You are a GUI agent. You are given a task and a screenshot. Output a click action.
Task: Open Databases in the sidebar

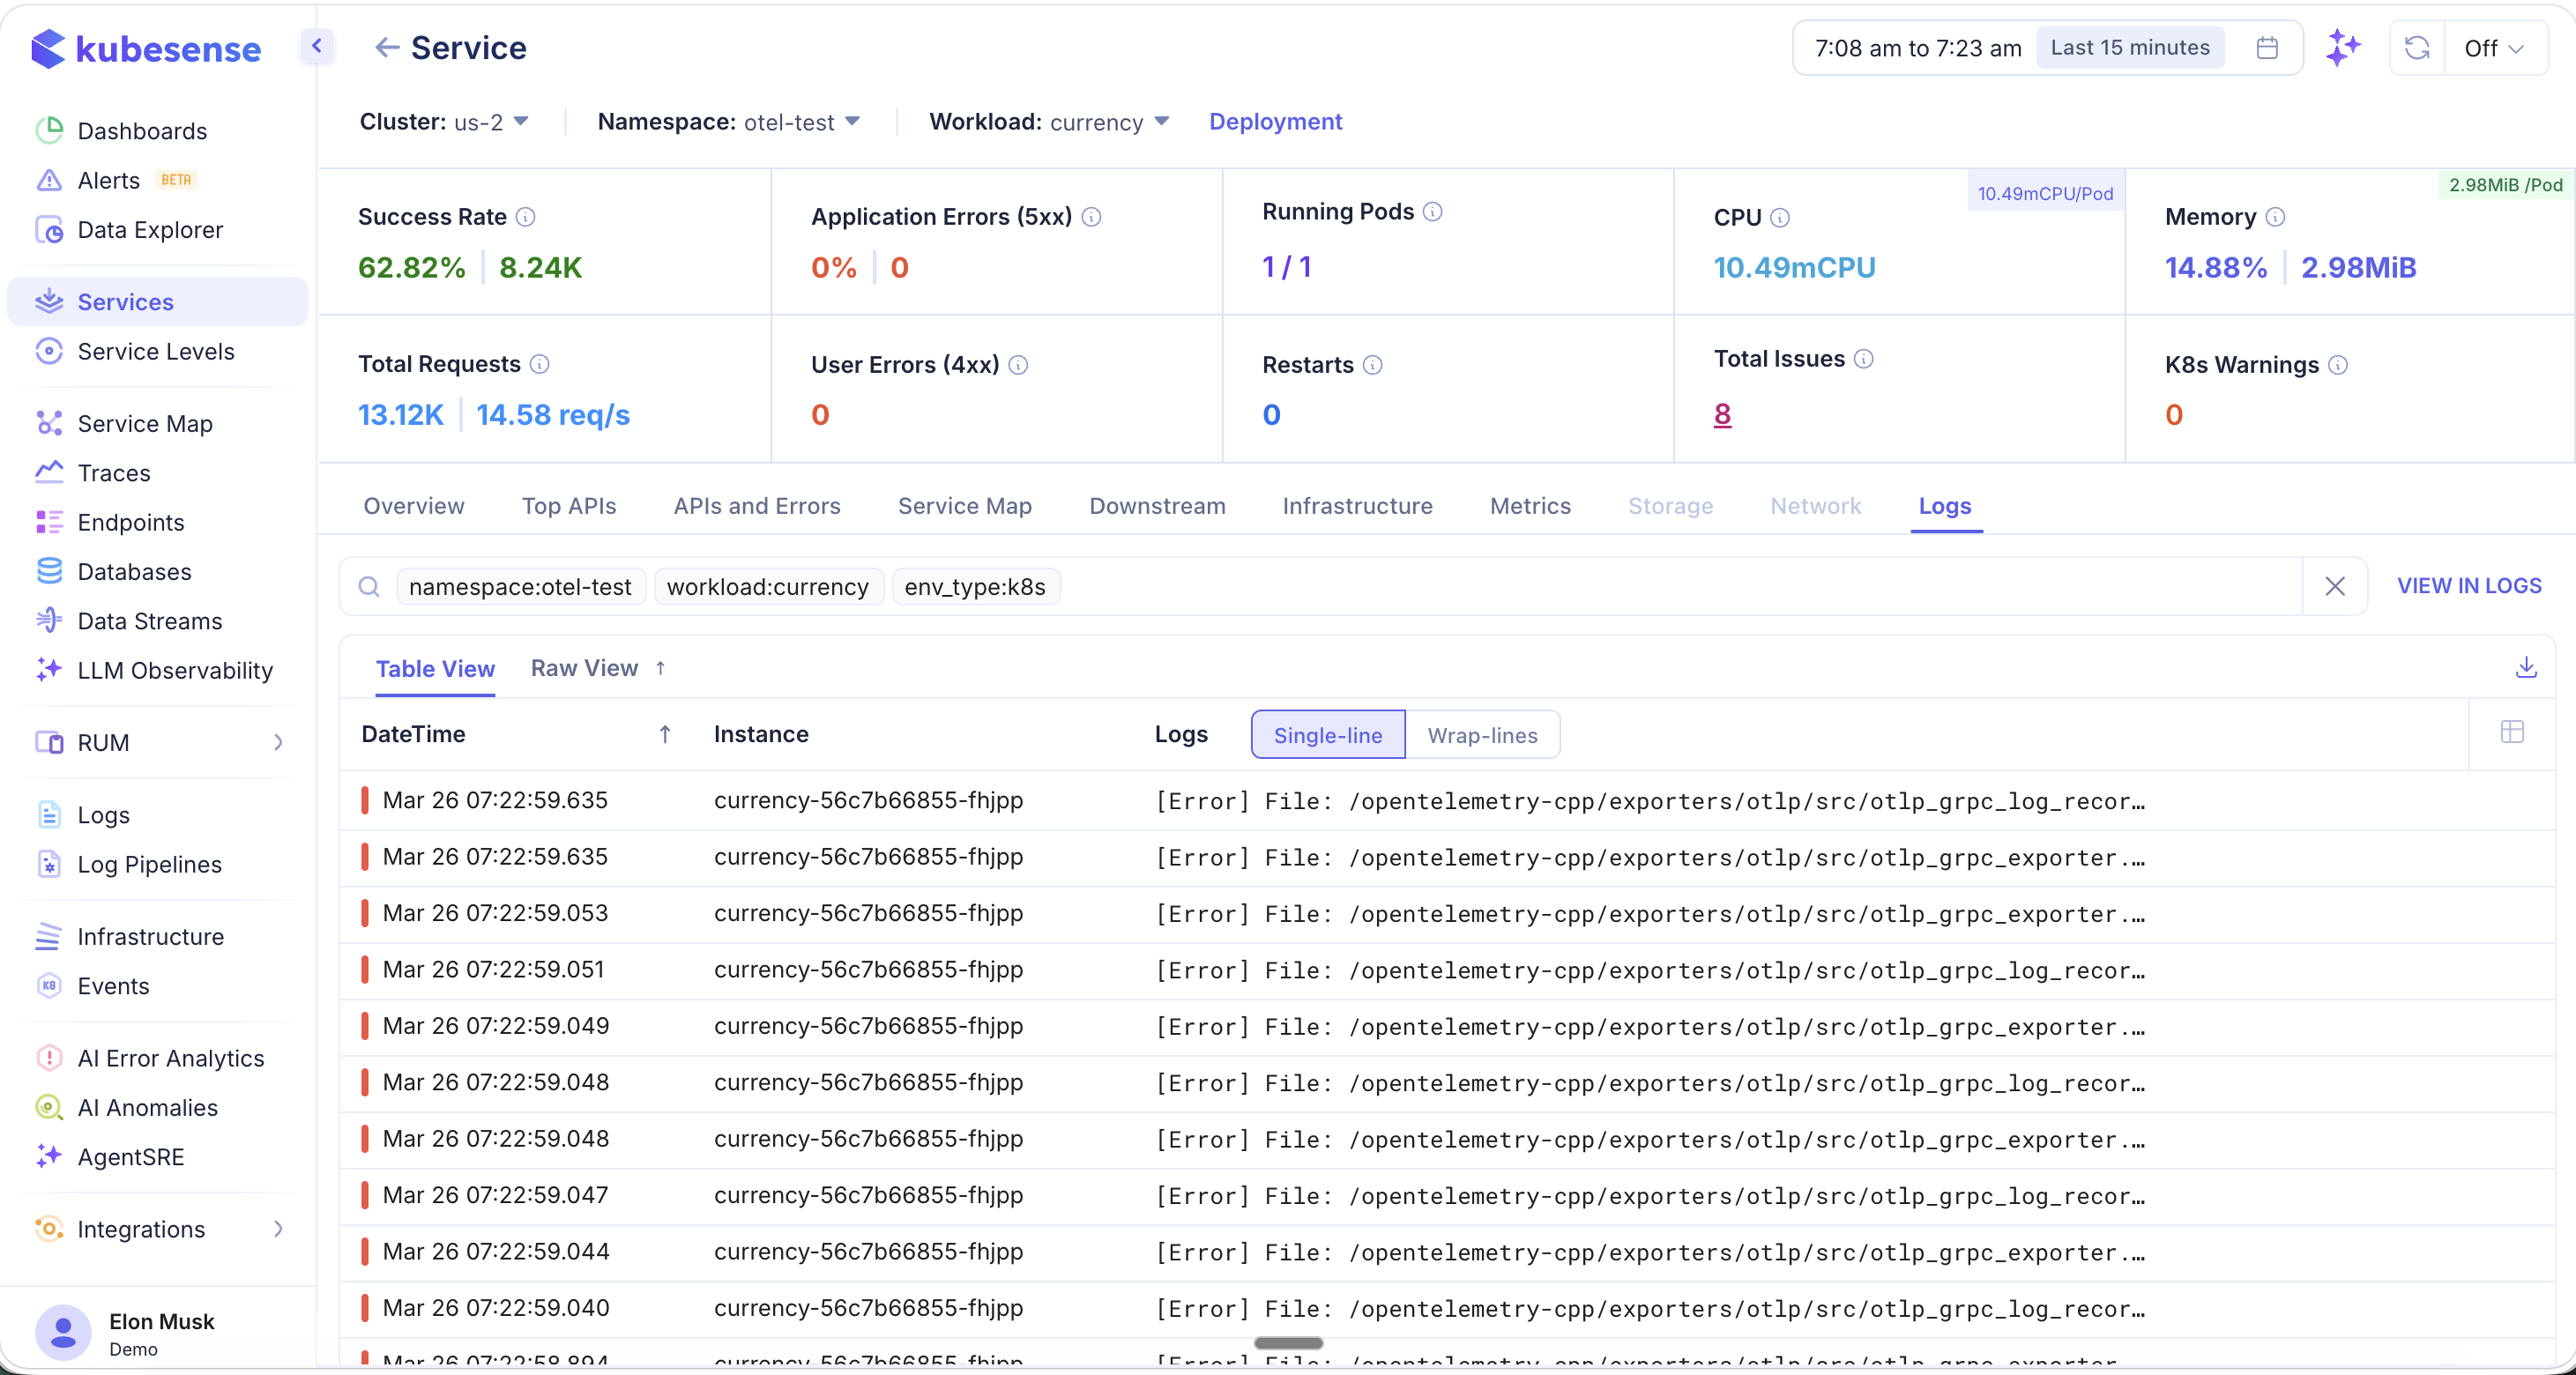[x=133, y=571]
